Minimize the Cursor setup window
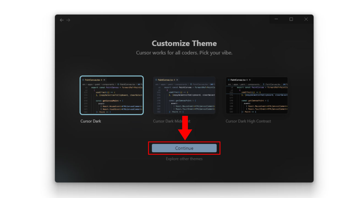This screenshot has width=352, height=198. 276,19
